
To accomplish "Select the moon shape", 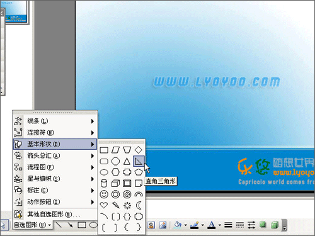I will [x=139, y=205].
